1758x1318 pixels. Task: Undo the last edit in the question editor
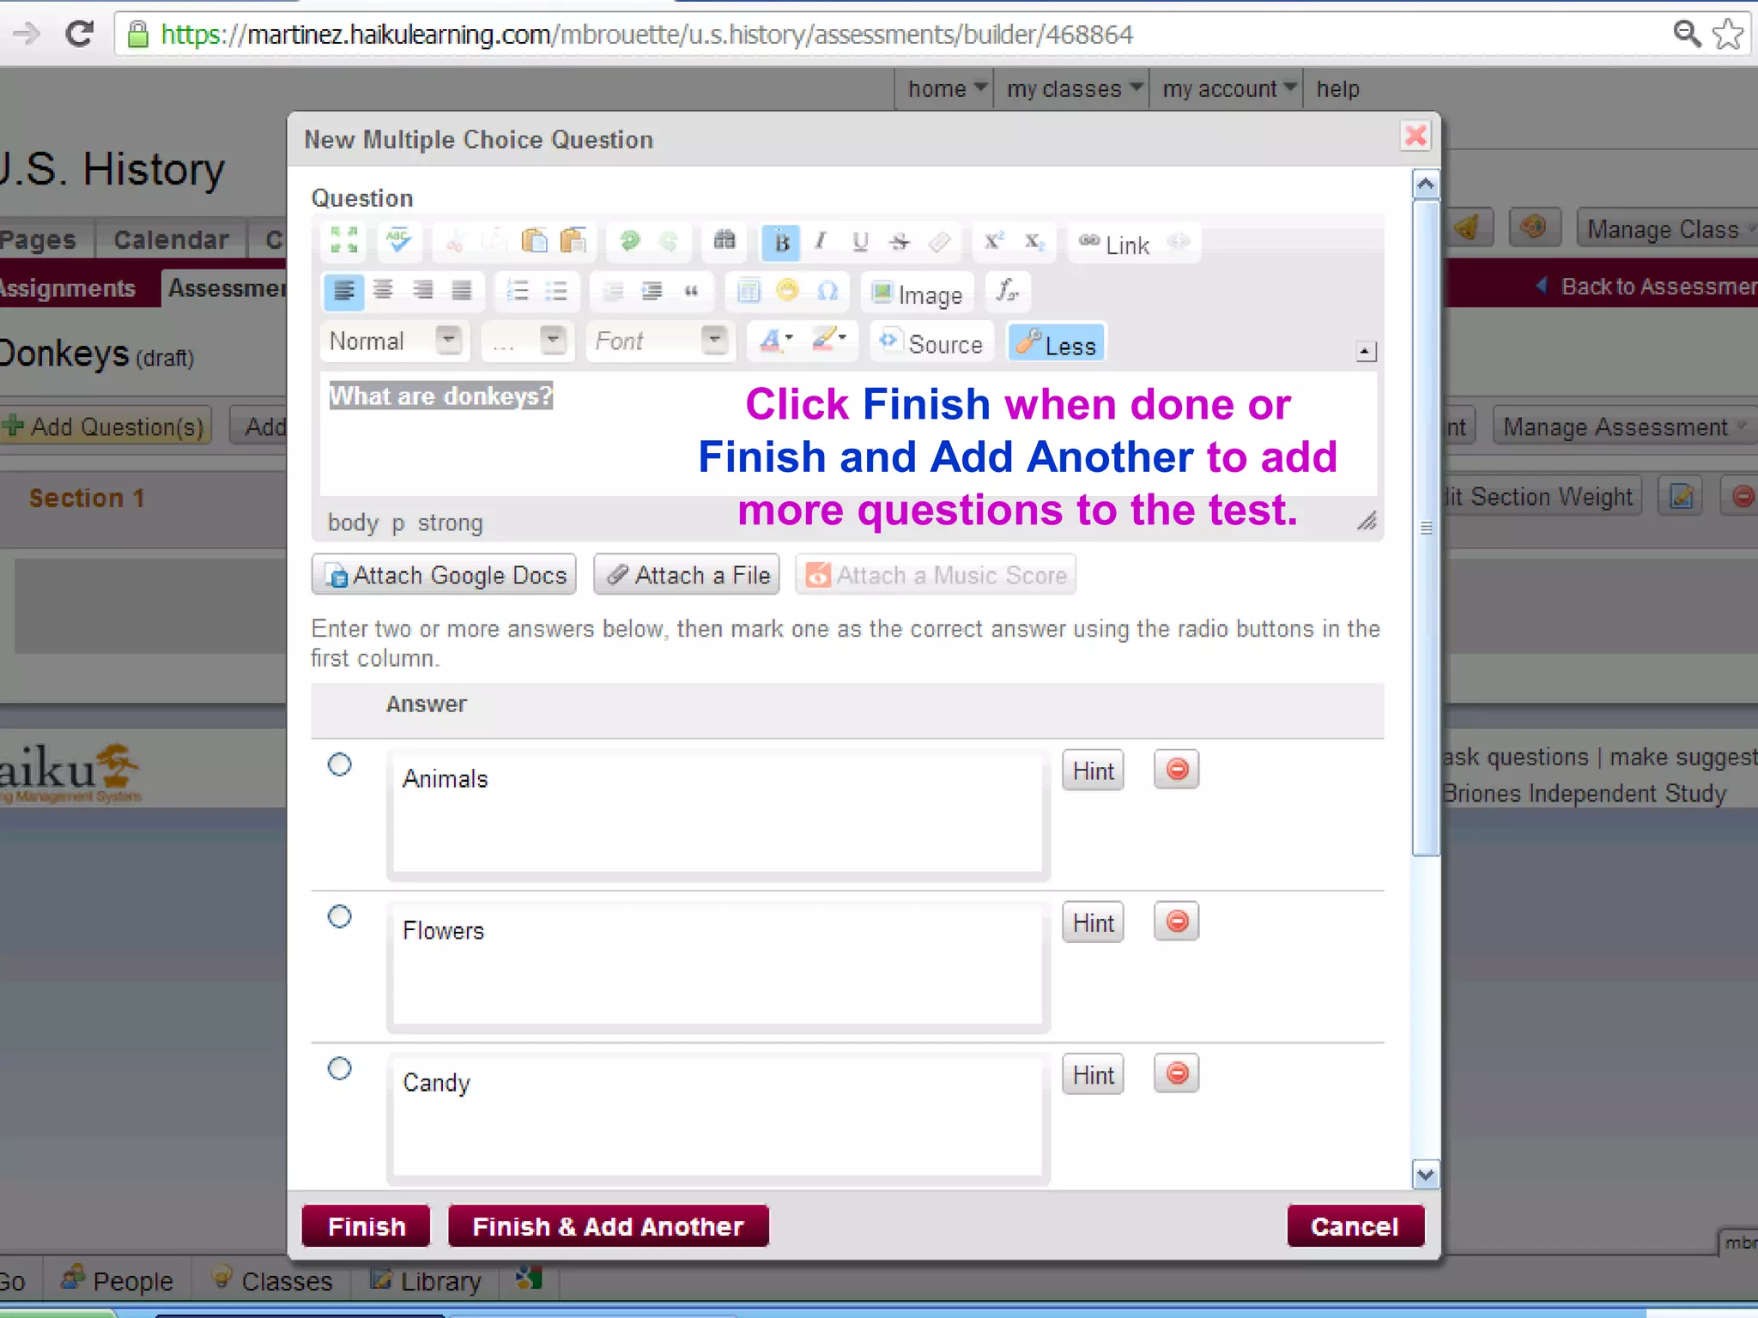(x=629, y=241)
